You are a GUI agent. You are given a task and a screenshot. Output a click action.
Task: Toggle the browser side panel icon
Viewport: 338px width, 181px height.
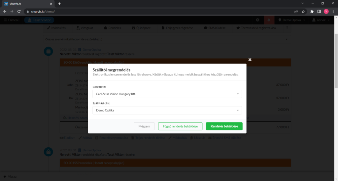click(x=319, y=12)
